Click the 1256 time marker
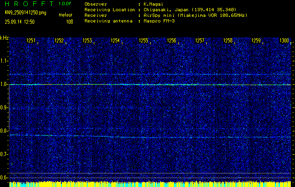Screen dimensions: 295x187 172,41
